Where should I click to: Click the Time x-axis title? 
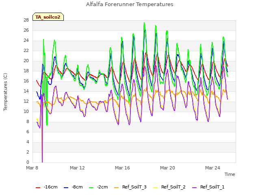pos(230,174)
